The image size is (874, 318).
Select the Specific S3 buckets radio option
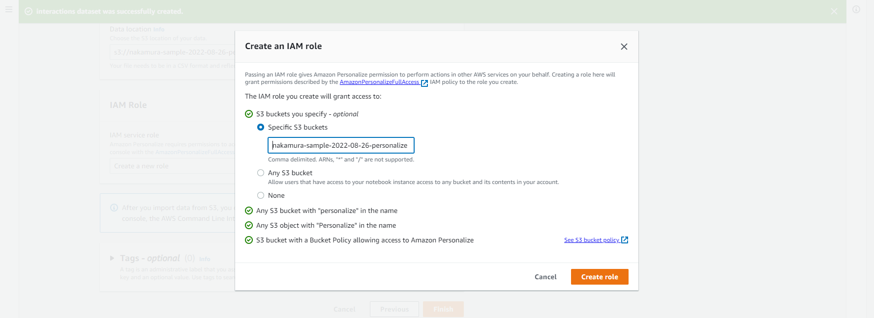[261, 127]
